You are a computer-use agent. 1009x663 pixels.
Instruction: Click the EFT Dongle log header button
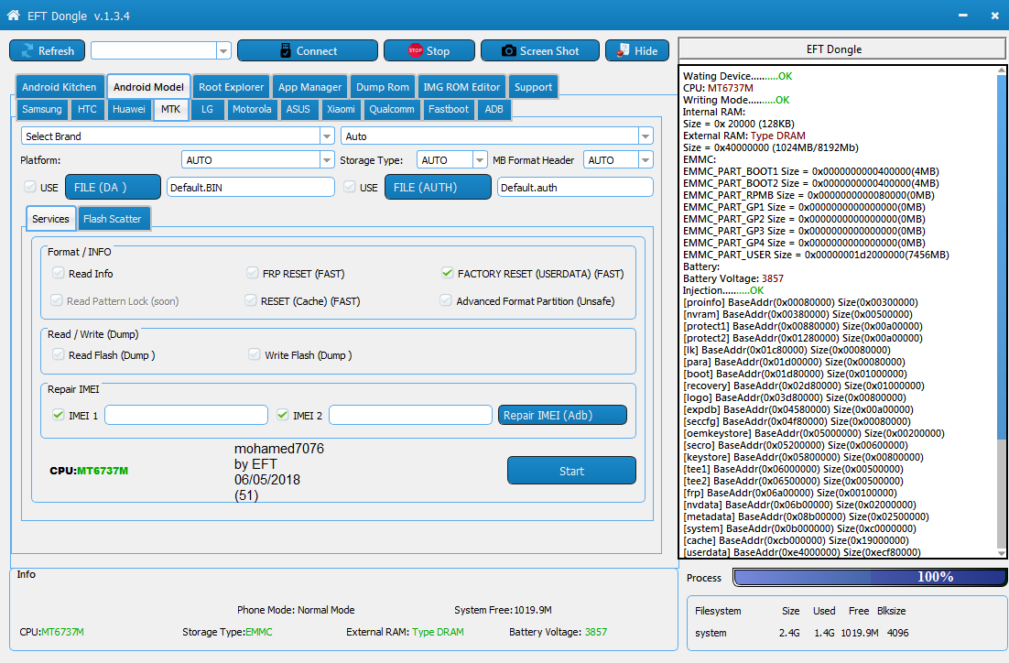click(x=841, y=49)
